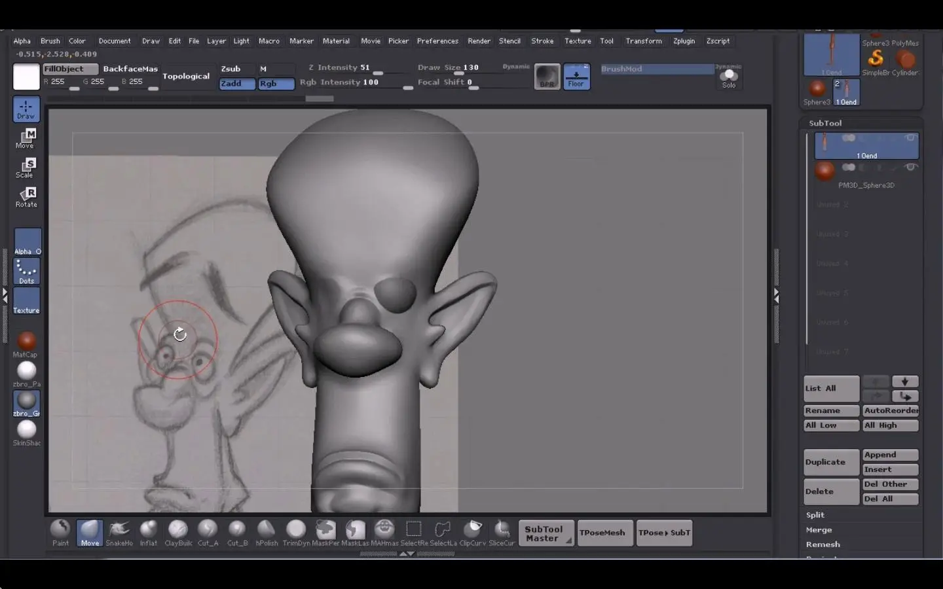
Task: Select the MAHmask brush
Action: [x=384, y=533]
